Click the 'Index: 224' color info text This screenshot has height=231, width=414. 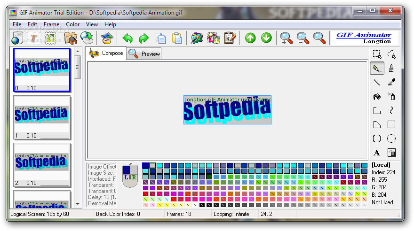point(383,172)
